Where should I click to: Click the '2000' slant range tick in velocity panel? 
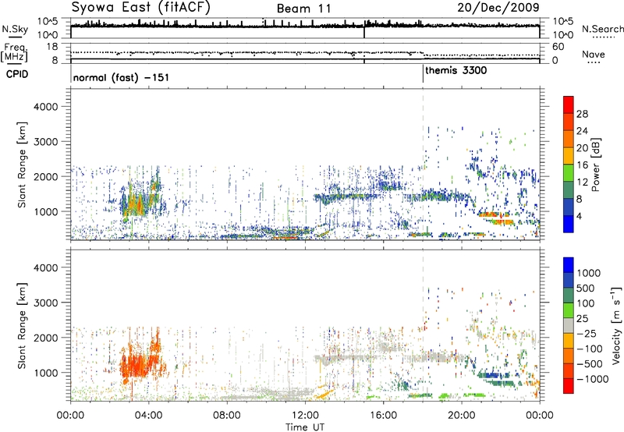coord(45,338)
